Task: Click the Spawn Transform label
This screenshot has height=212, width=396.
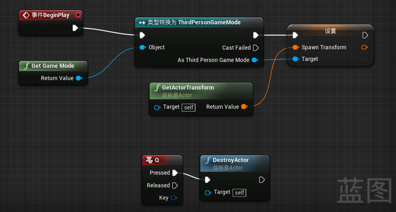Action: [x=324, y=47]
